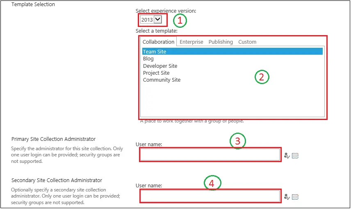Select the Blog template
Image resolution: width=351 pixels, height=209 pixels.
coord(148,59)
